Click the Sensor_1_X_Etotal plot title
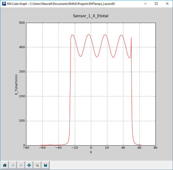 coord(91,16)
